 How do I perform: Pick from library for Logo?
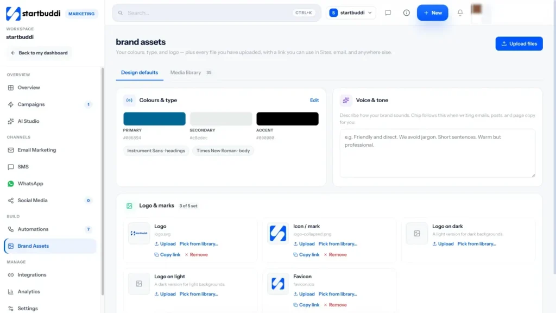tap(199, 244)
